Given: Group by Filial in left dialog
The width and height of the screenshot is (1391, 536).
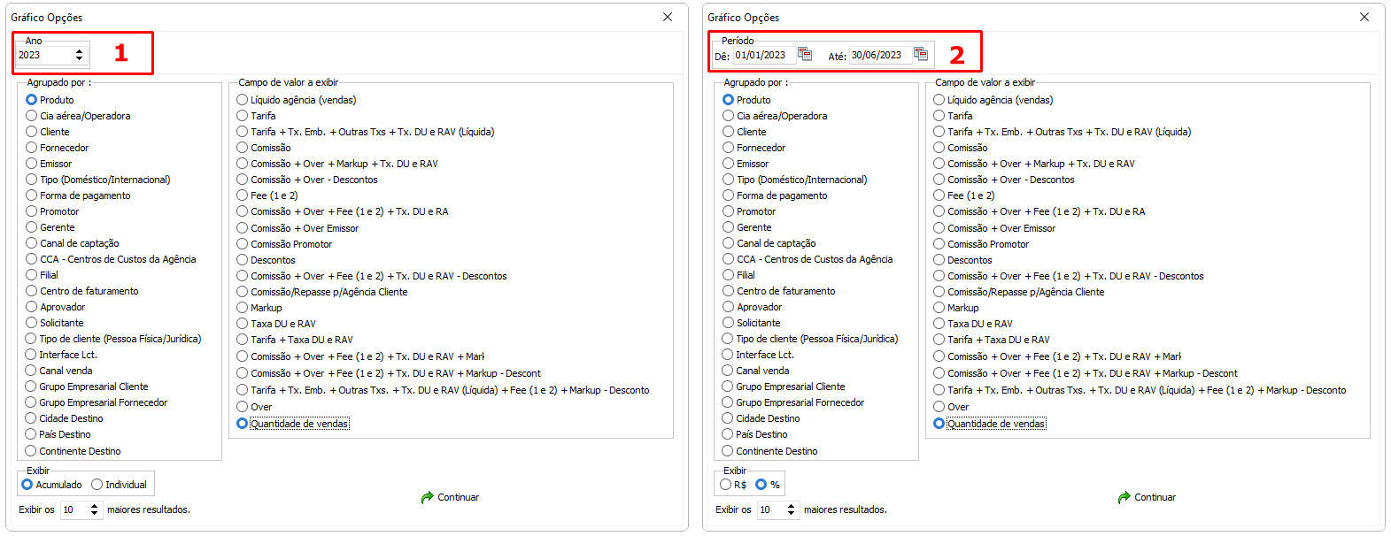Looking at the screenshot, I should [42, 275].
